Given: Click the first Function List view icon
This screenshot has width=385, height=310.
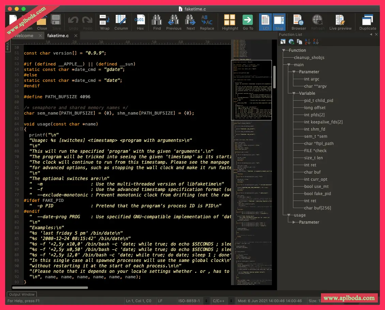Looking at the screenshot, I should 283,42.
